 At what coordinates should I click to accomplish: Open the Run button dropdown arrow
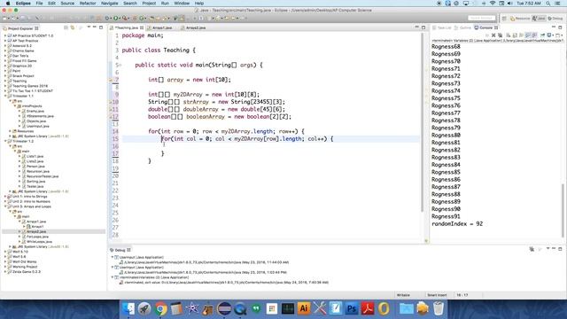(x=120, y=18)
